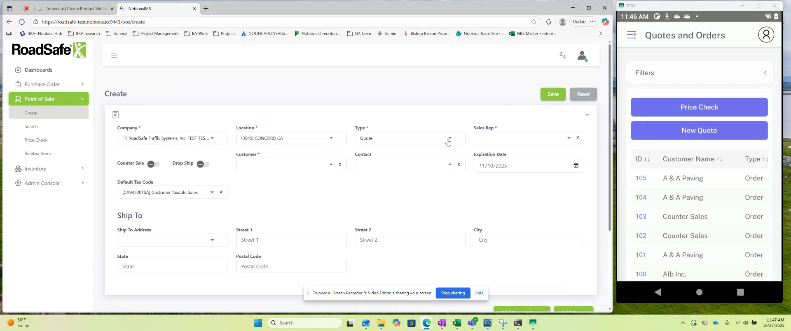Open the Default Tax Code dropdown
Screen dimensions: 791x331
(x=212, y=192)
